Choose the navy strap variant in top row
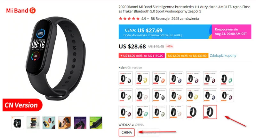 coord(176,78)
